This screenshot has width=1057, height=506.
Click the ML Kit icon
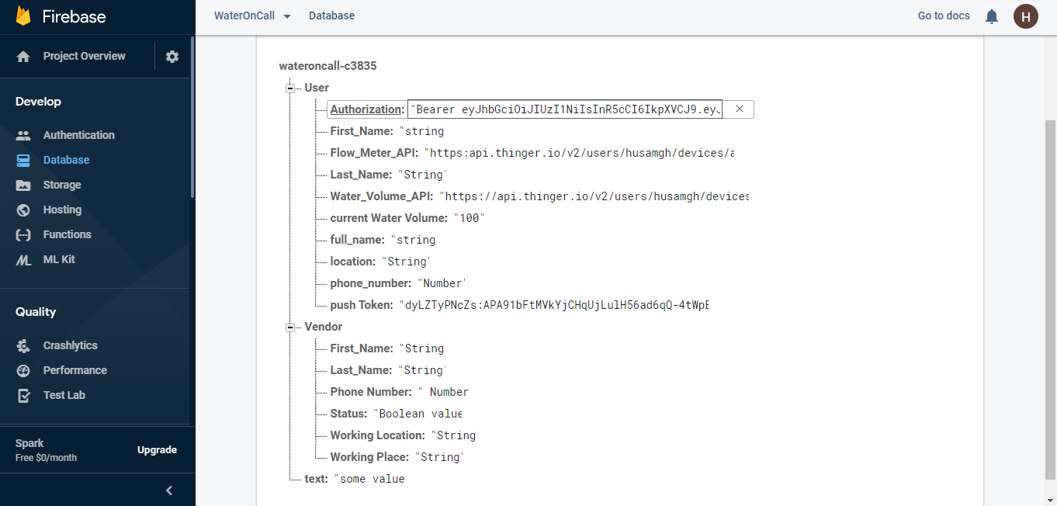pyautogui.click(x=23, y=259)
